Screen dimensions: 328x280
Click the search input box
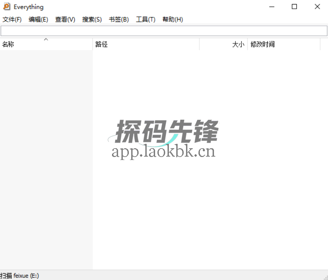pos(164,31)
